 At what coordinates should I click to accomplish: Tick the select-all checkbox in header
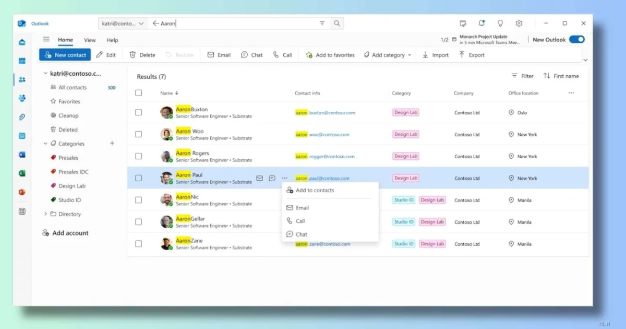click(x=138, y=93)
